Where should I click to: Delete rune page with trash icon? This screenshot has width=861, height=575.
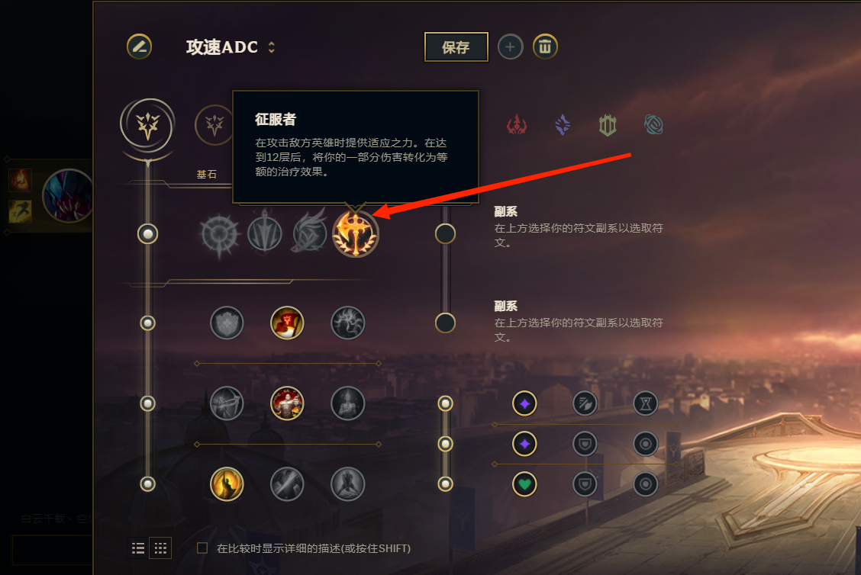[545, 47]
